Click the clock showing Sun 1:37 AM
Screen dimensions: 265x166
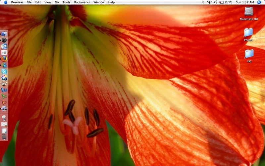tap(245, 2)
